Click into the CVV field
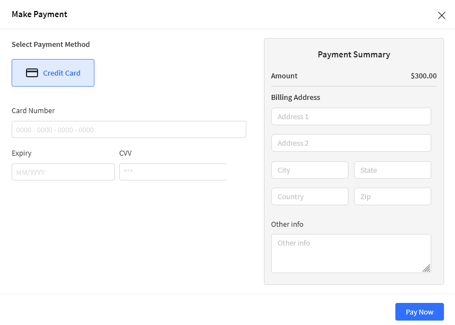The width and height of the screenshot is (455, 325). coord(173,172)
